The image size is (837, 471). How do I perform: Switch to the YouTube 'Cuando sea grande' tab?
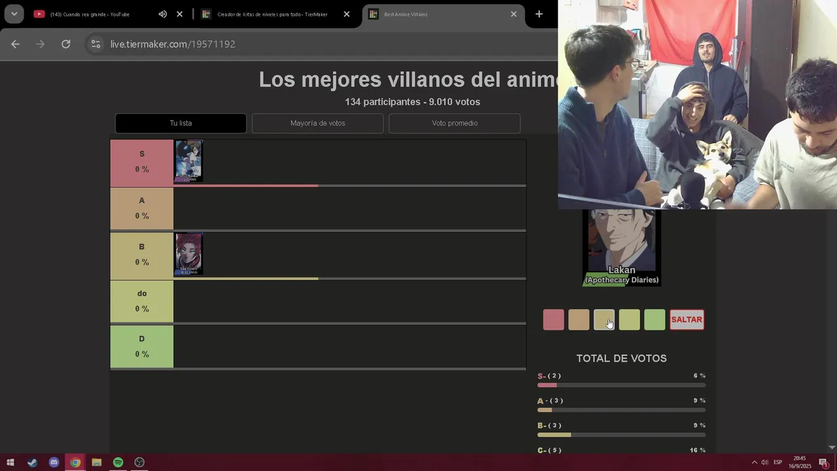coord(90,14)
